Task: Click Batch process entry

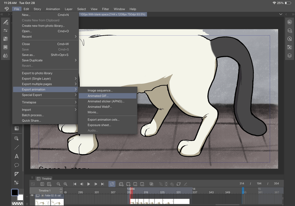Action: (45, 115)
